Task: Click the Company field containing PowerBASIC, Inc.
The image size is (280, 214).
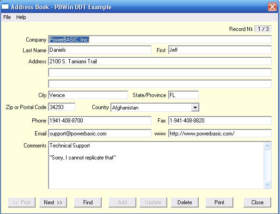Action: (160, 39)
